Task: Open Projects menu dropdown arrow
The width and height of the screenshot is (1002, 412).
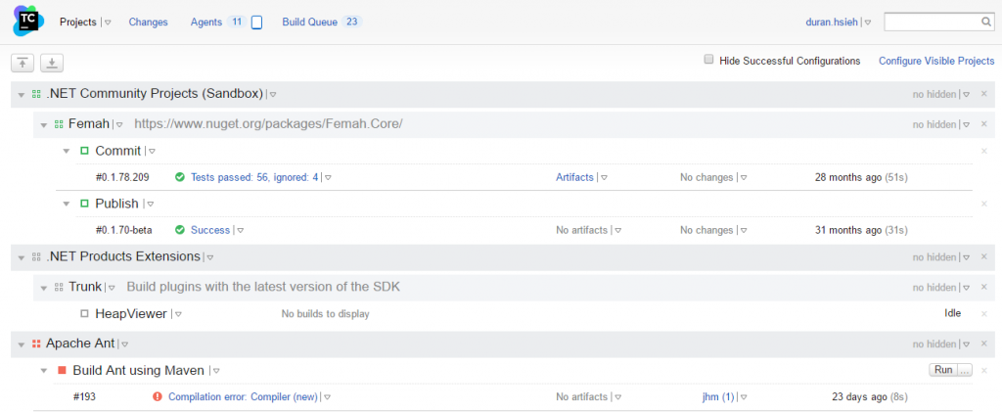Action: click(108, 23)
